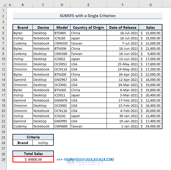Select model cell ICN142

(x=62, y=116)
